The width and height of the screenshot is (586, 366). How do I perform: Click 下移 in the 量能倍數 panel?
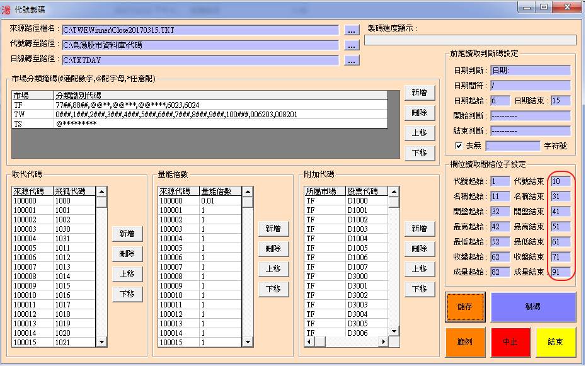273,289
